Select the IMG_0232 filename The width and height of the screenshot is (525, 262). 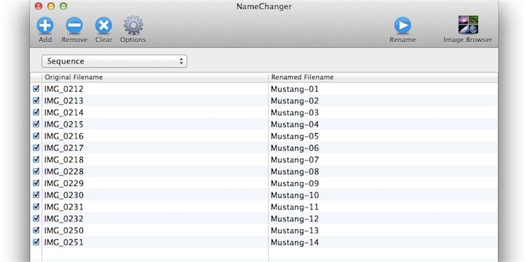[x=64, y=219]
